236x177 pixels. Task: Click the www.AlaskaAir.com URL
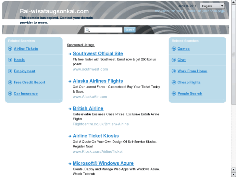pyautogui.click(x=90, y=97)
